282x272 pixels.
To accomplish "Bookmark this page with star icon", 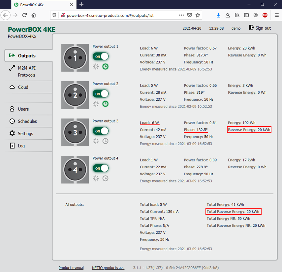I will click(198, 15).
